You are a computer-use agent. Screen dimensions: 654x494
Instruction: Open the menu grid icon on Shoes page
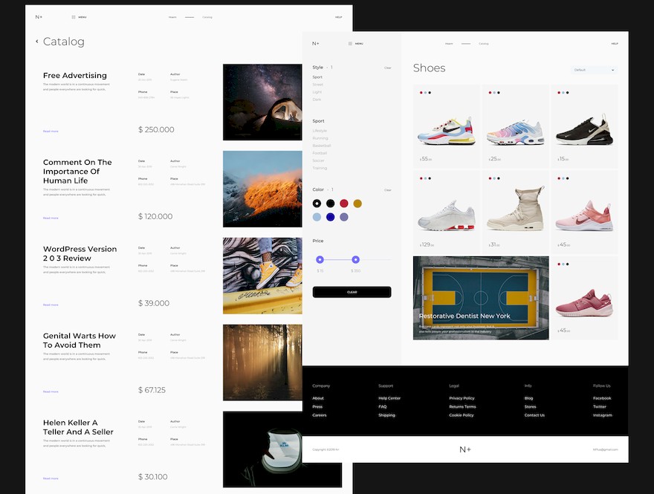click(x=350, y=43)
